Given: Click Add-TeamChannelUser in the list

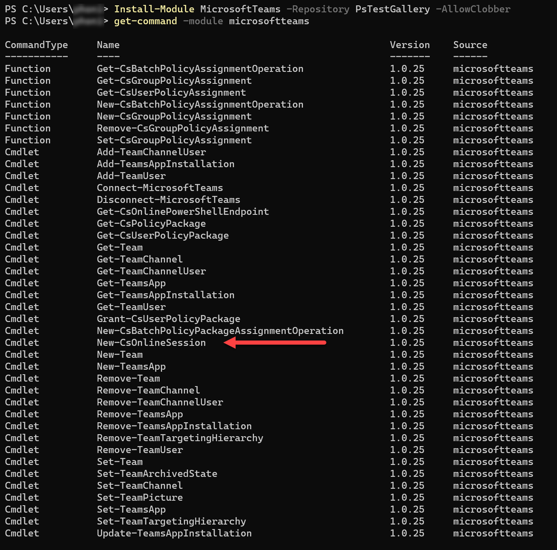Looking at the screenshot, I should [x=151, y=152].
